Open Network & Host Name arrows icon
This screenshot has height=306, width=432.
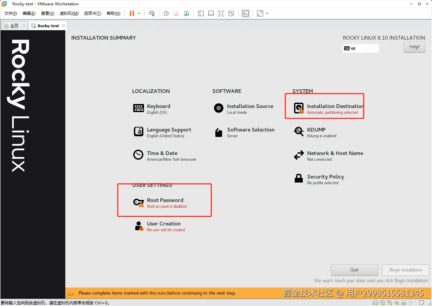point(299,155)
